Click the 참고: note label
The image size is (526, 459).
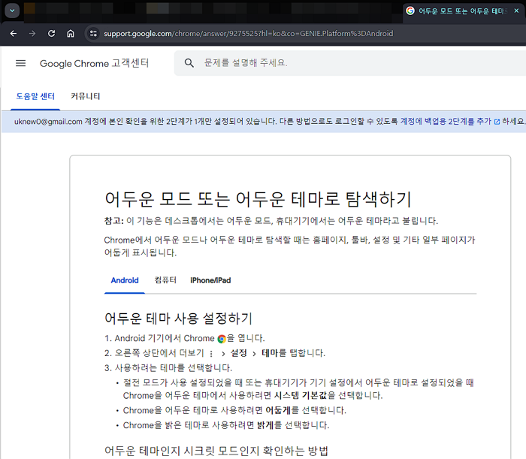coord(114,221)
